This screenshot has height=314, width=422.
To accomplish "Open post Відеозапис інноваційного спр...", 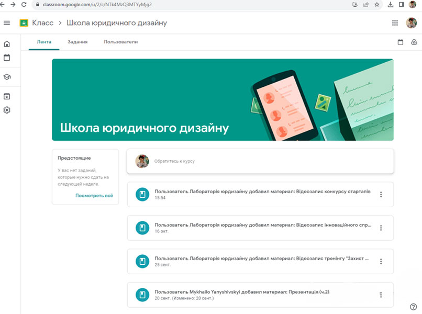I will (260, 228).
